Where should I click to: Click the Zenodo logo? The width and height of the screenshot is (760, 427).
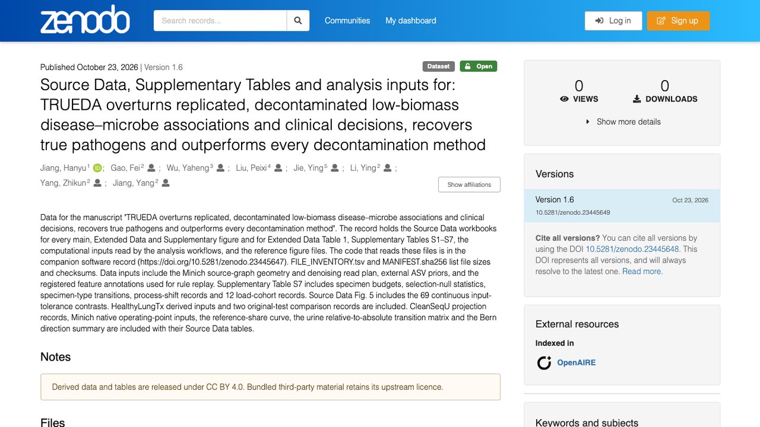85,20
